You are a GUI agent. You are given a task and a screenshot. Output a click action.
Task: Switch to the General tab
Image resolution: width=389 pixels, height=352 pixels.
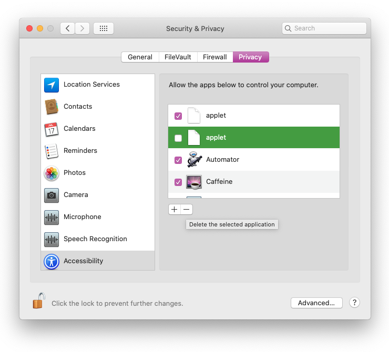tap(140, 57)
